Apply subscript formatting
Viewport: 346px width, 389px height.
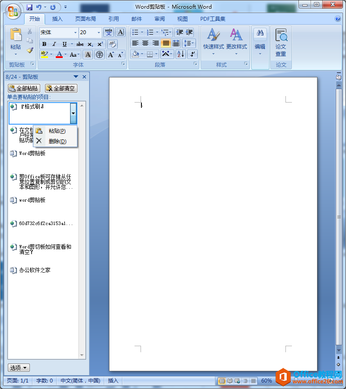point(90,44)
